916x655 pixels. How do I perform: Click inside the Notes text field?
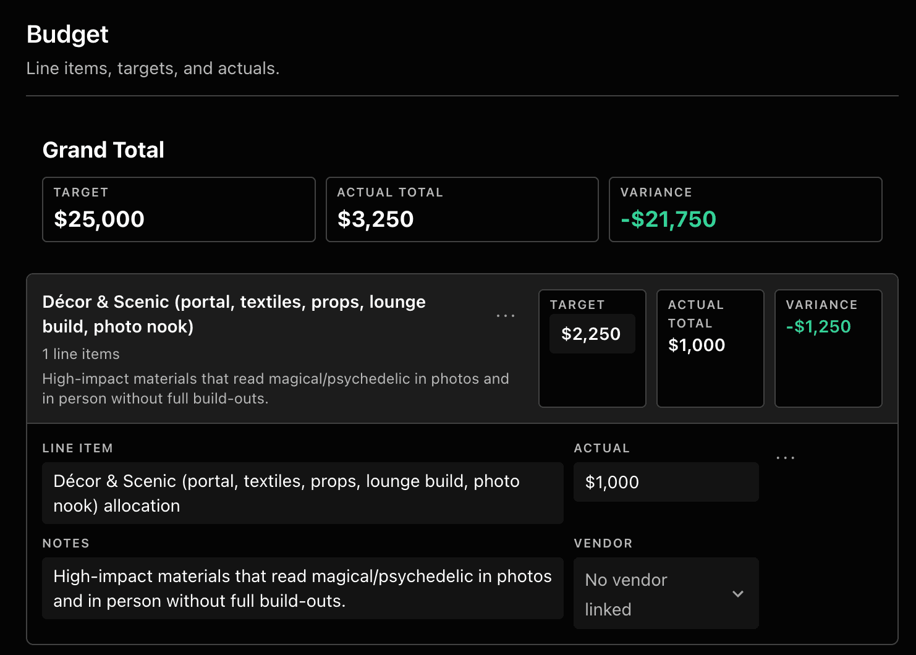[x=302, y=588]
